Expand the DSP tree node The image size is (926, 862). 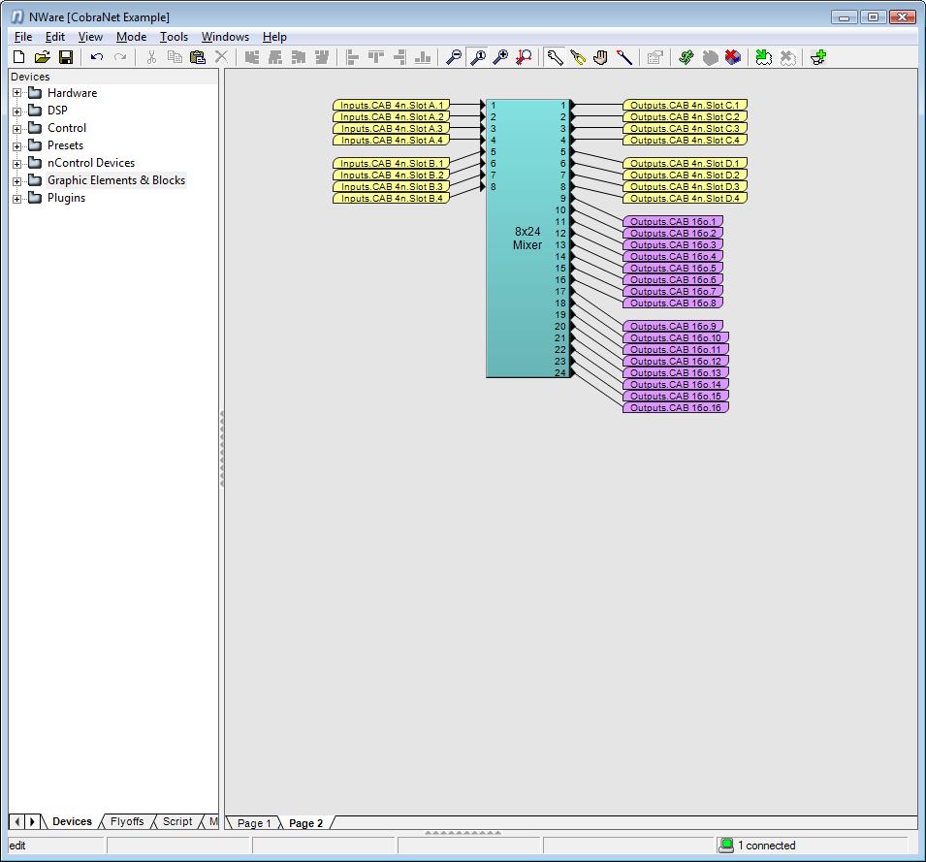point(16,111)
